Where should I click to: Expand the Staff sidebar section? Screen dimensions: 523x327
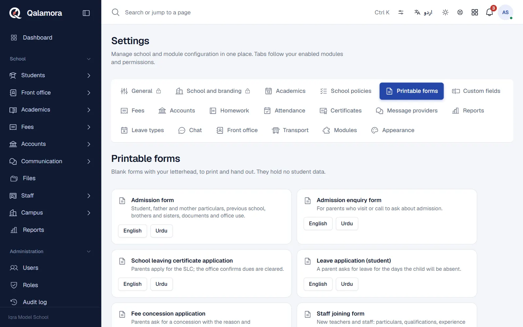51,196
